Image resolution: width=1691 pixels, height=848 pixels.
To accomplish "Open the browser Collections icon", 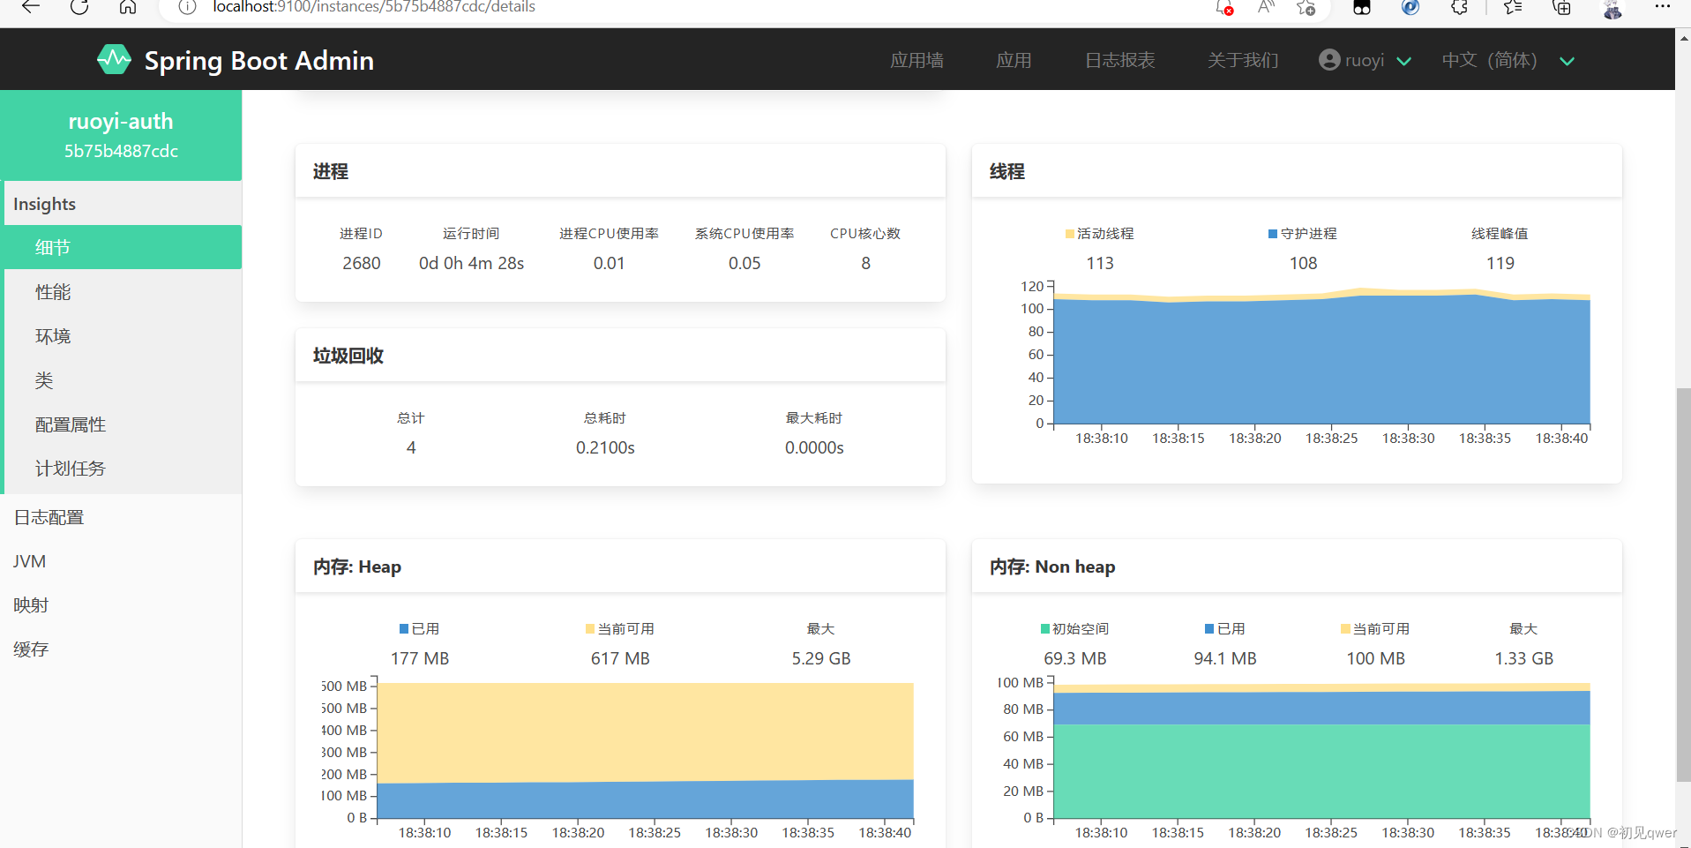I will [1561, 9].
